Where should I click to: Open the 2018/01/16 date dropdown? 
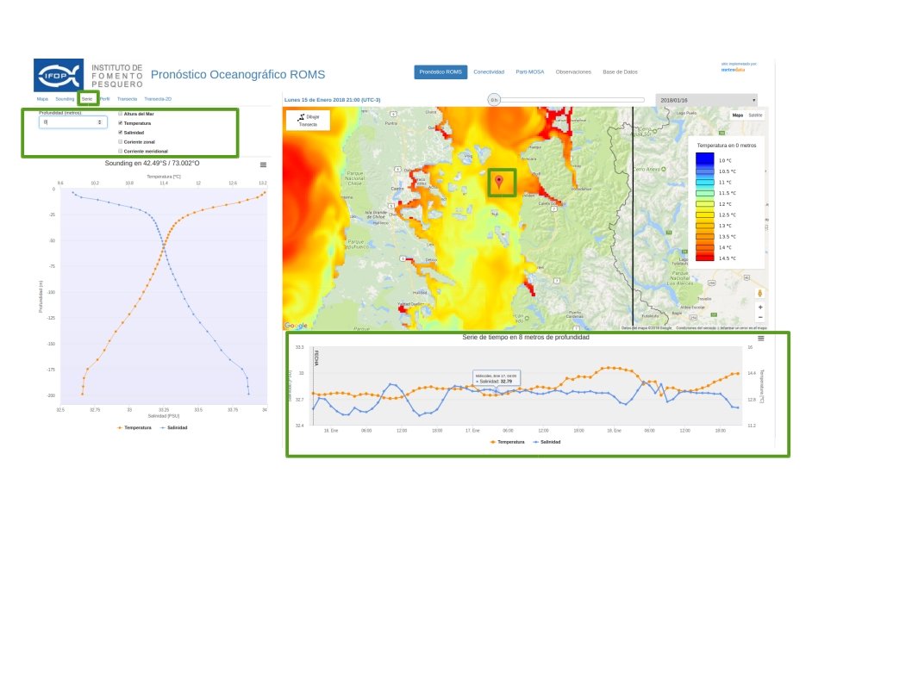(706, 100)
